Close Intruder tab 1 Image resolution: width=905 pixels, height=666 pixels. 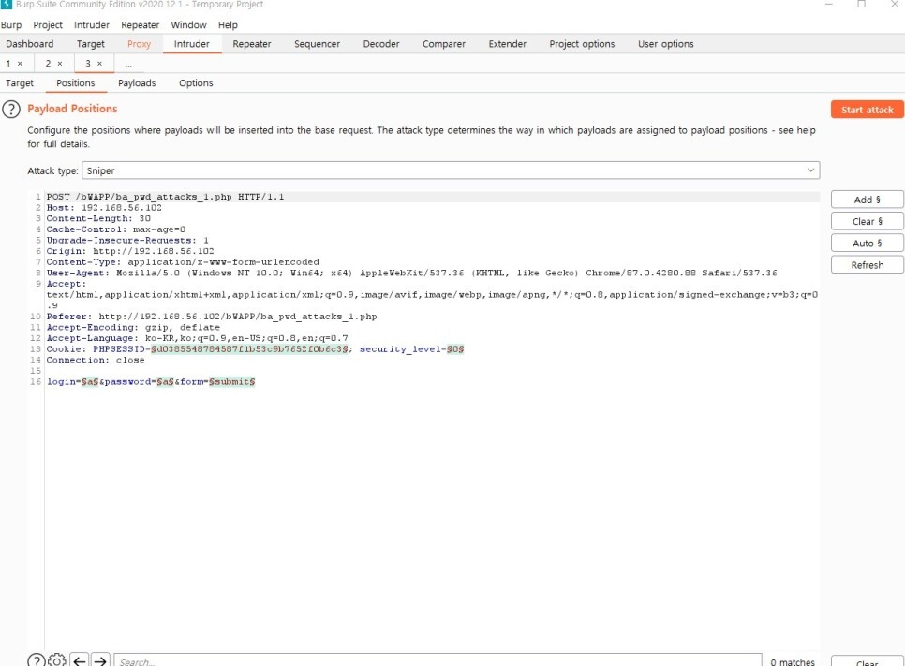pos(21,64)
